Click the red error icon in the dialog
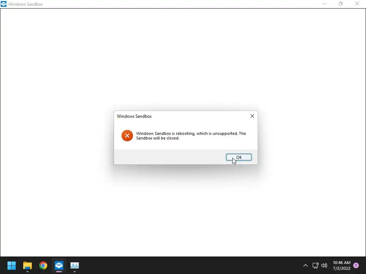The width and height of the screenshot is (366, 274). (x=127, y=136)
